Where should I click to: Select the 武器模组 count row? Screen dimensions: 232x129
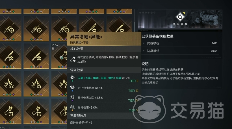pos(181,43)
